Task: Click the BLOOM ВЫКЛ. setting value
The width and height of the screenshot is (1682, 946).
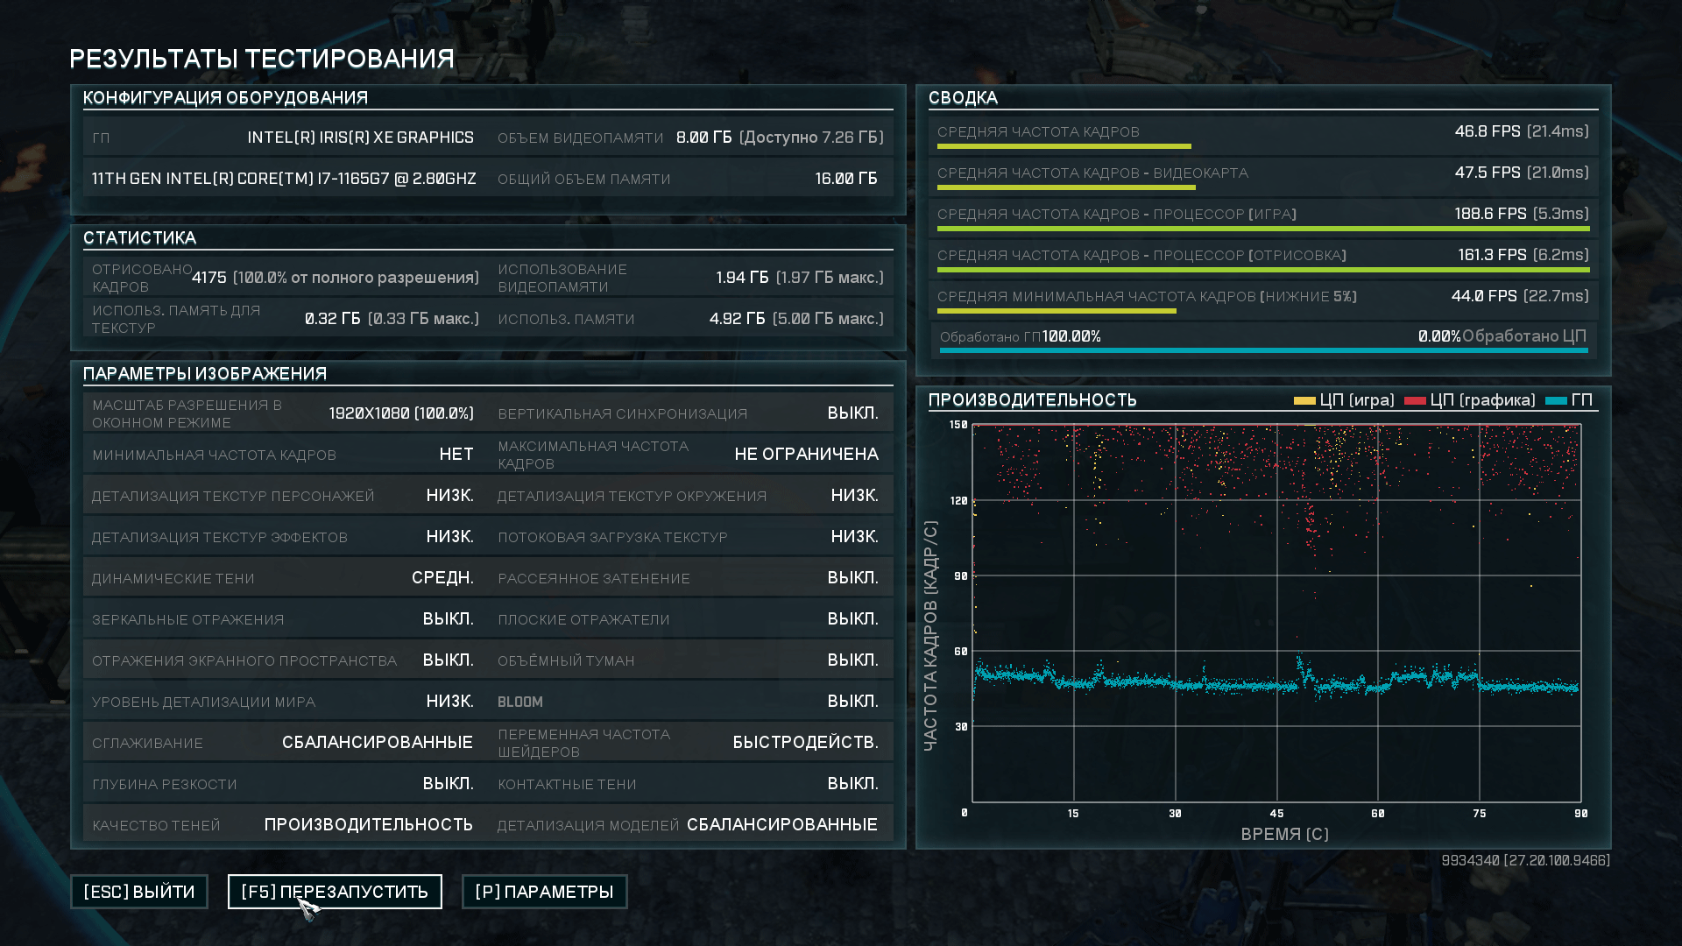Action: [x=852, y=702]
